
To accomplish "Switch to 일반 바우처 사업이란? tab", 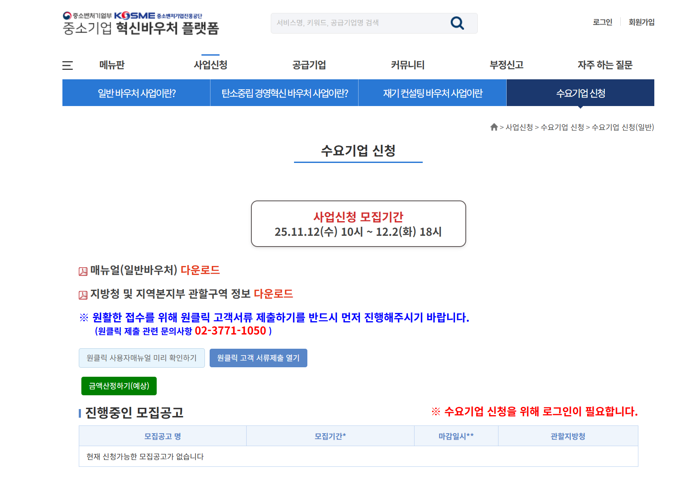I will click(136, 93).
